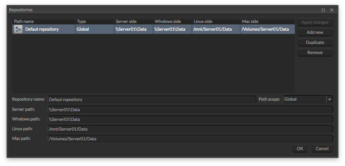Confirm with the OK button
345x166 pixels.
pyautogui.click(x=300, y=149)
